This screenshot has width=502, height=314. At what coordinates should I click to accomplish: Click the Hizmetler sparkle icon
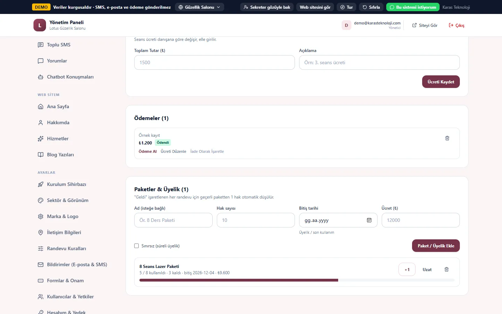(40, 139)
